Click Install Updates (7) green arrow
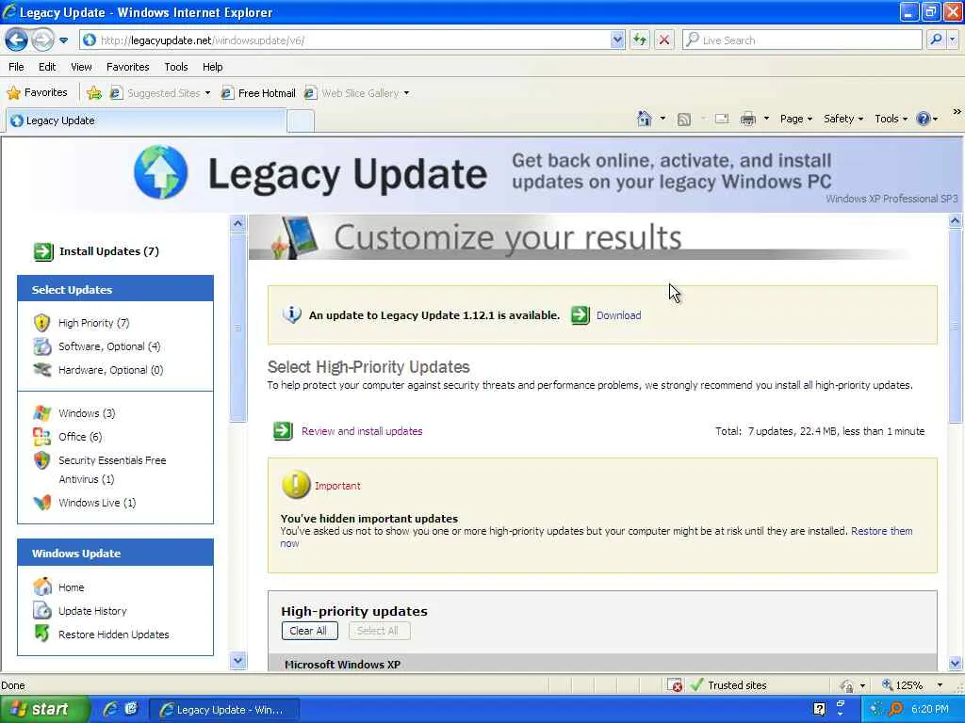This screenshot has height=723, width=965. coord(43,251)
